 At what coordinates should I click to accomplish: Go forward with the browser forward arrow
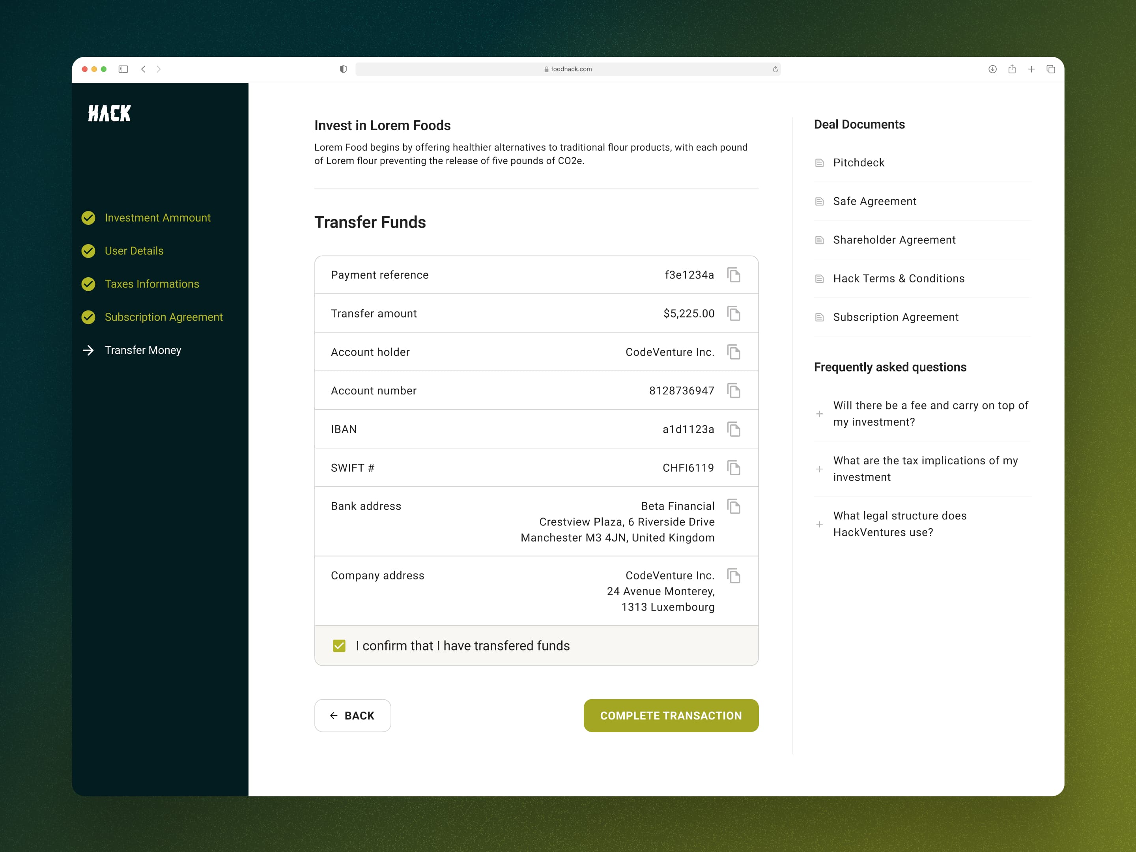(159, 69)
